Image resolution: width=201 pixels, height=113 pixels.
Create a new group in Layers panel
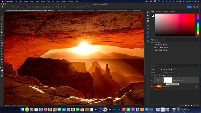pyautogui.click(x=191, y=105)
